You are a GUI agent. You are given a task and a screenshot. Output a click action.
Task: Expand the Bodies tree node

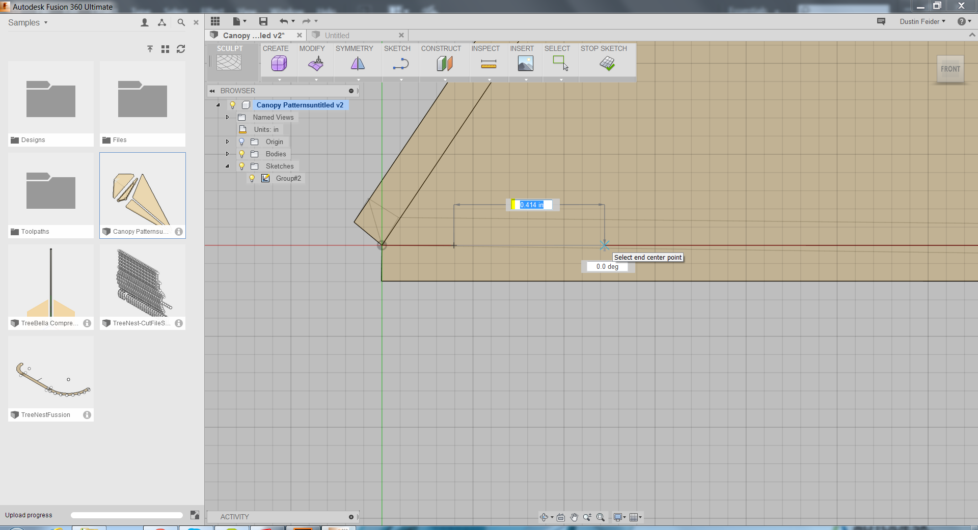tap(228, 154)
